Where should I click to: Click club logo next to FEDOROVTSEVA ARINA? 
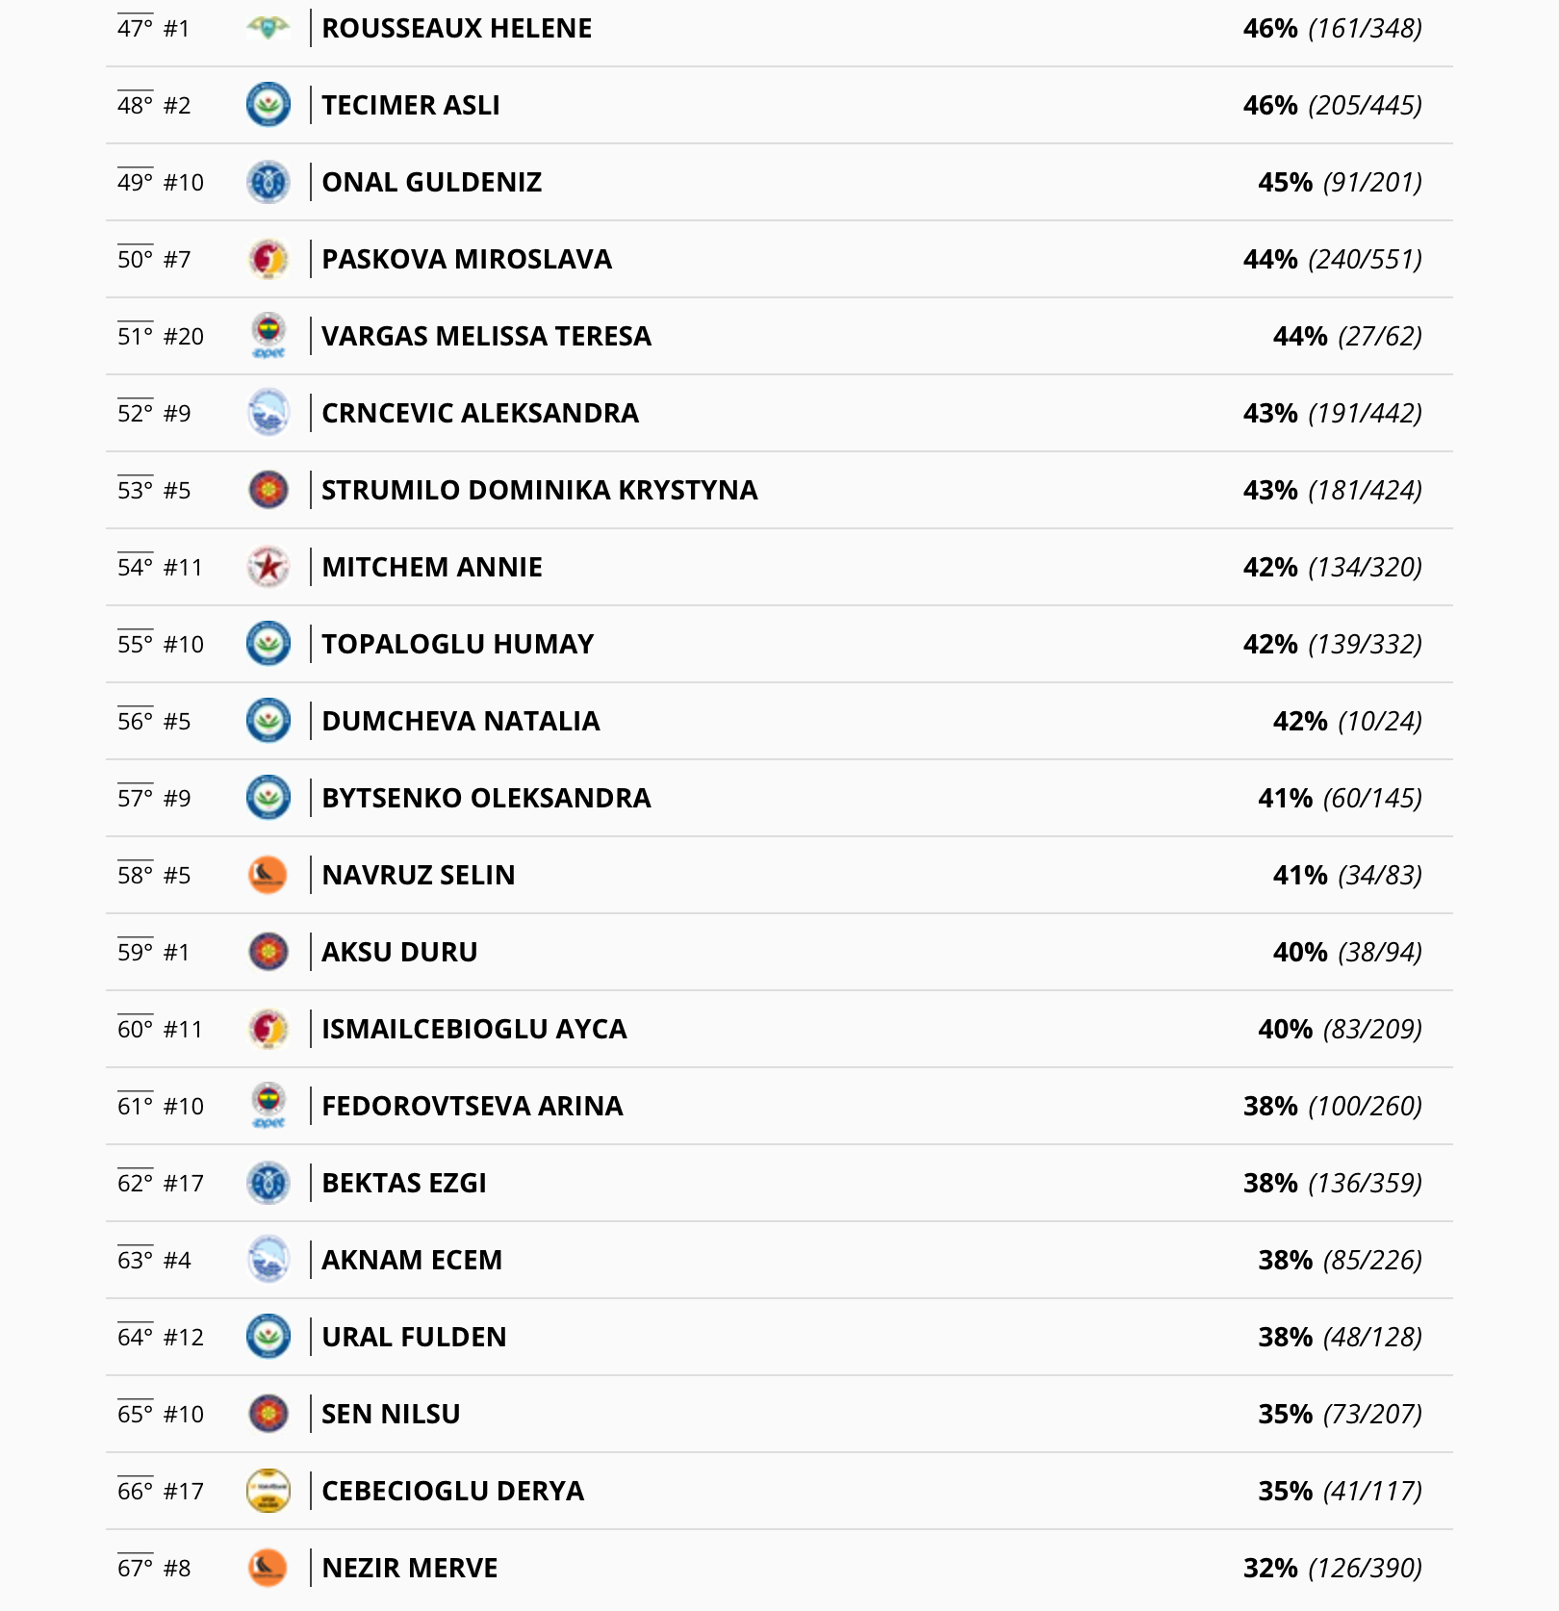click(268, 1105)
